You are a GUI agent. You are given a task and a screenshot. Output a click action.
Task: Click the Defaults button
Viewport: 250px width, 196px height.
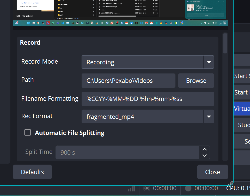tap(32, 172)
